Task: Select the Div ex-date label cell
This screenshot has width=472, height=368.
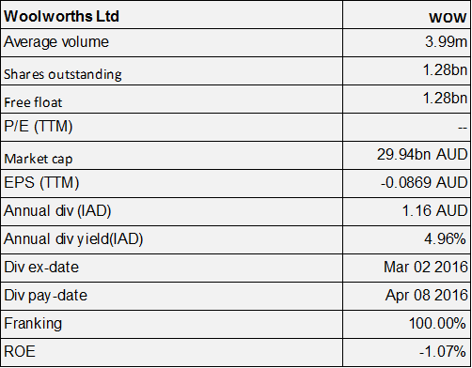Action: point(171,268)
